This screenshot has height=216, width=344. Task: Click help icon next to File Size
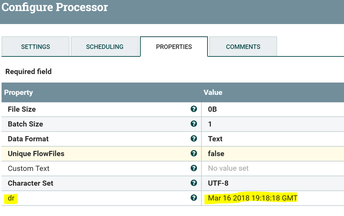[194, 109]
